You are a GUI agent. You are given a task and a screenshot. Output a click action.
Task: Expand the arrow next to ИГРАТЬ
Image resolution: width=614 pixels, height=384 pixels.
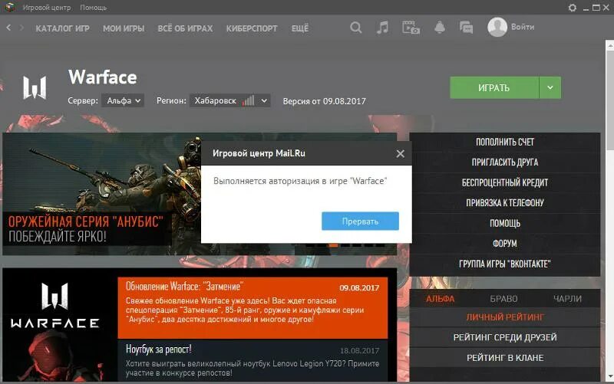(550, 87)
